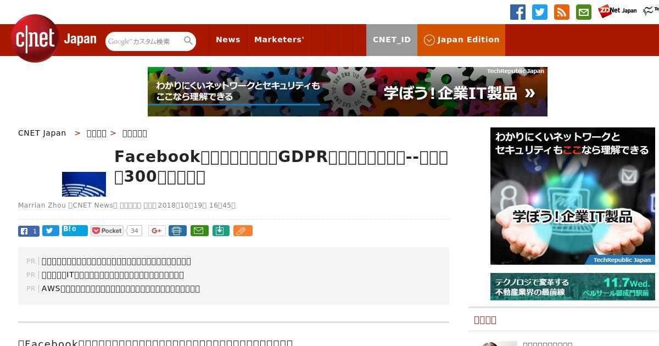This screenshot has height=346, width=659.
Task: Open the PR link starting with AWS
Action: 121,289
